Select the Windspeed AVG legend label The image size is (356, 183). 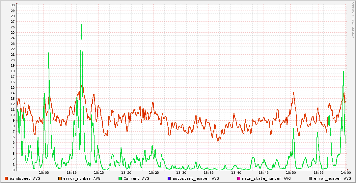[x=25, y=178]
